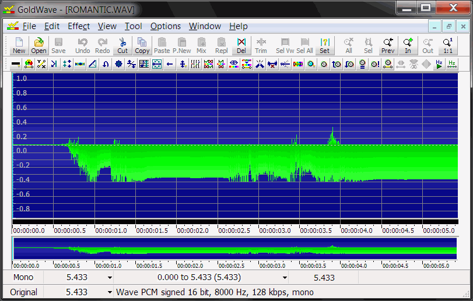The height and width of the screenshot is (301, 473).
Task: Open the selection range 0.000 to 5.433 dropdown
Action: tap(286, 278)
